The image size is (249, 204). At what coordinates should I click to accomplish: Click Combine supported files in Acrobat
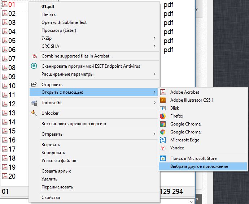pyautogui.click(x=77, y=56)
